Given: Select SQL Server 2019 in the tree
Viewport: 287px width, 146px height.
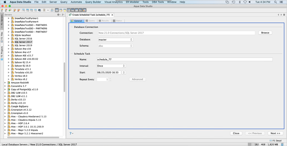Looking at the screenshot, I should [x=23, y=45].
